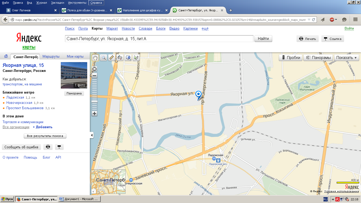Click the address search input field

tap(159, 39)
